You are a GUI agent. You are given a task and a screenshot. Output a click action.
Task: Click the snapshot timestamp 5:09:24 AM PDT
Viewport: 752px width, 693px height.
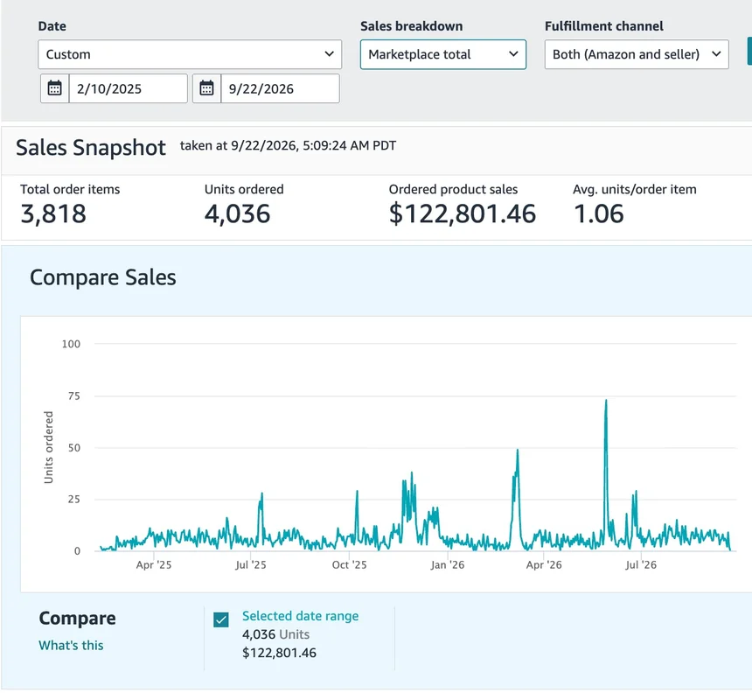(349, 145)
